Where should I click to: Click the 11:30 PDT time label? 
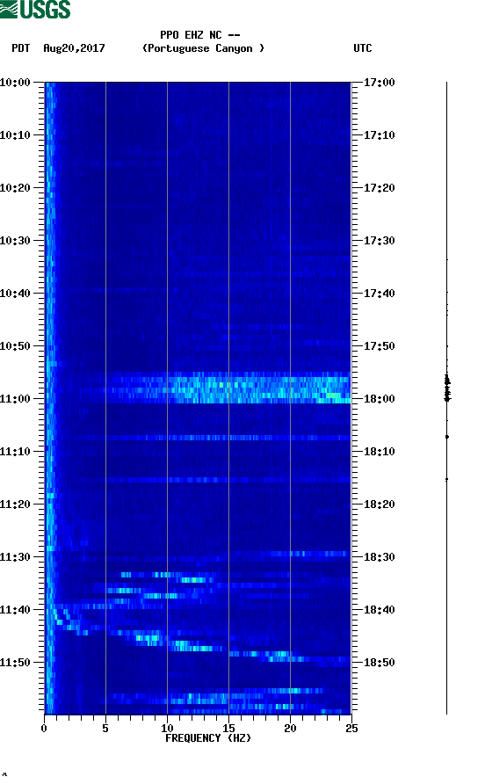pos(15,557)
